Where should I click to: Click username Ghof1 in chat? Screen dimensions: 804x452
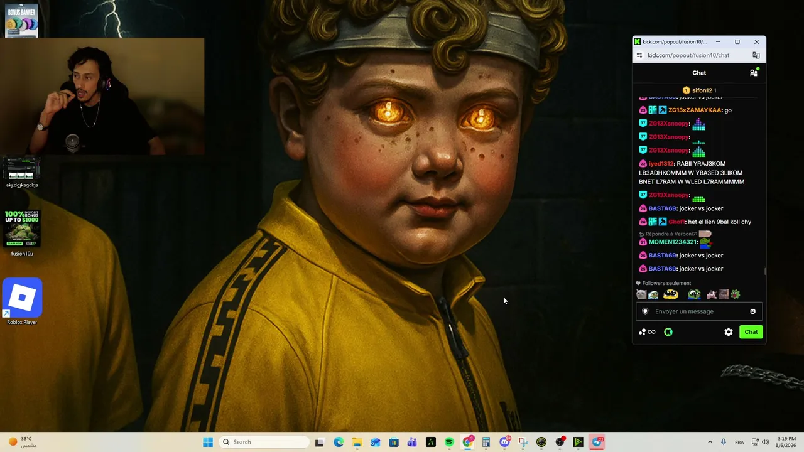(676, 222)
